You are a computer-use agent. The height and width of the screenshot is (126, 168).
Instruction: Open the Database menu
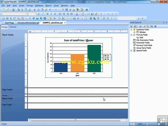click(x=39, y=6)
